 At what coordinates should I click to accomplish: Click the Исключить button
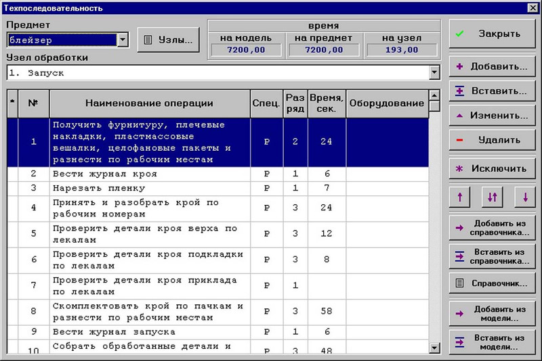492,168
